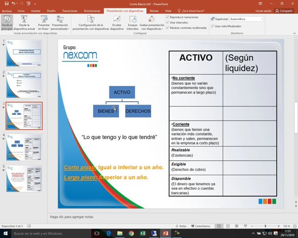Switch to the Animaciones tab

point(92,11)
